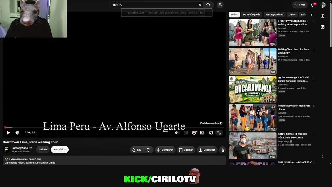Open options for Tengo 5 Novias video
Screen dimensions: 332x187
[314, 106]
